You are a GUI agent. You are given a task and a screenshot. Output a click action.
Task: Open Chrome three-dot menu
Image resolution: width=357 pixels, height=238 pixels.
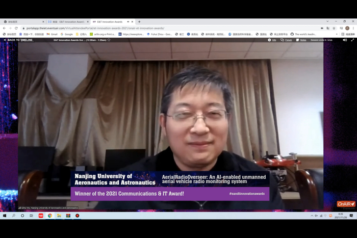[353, 28]
